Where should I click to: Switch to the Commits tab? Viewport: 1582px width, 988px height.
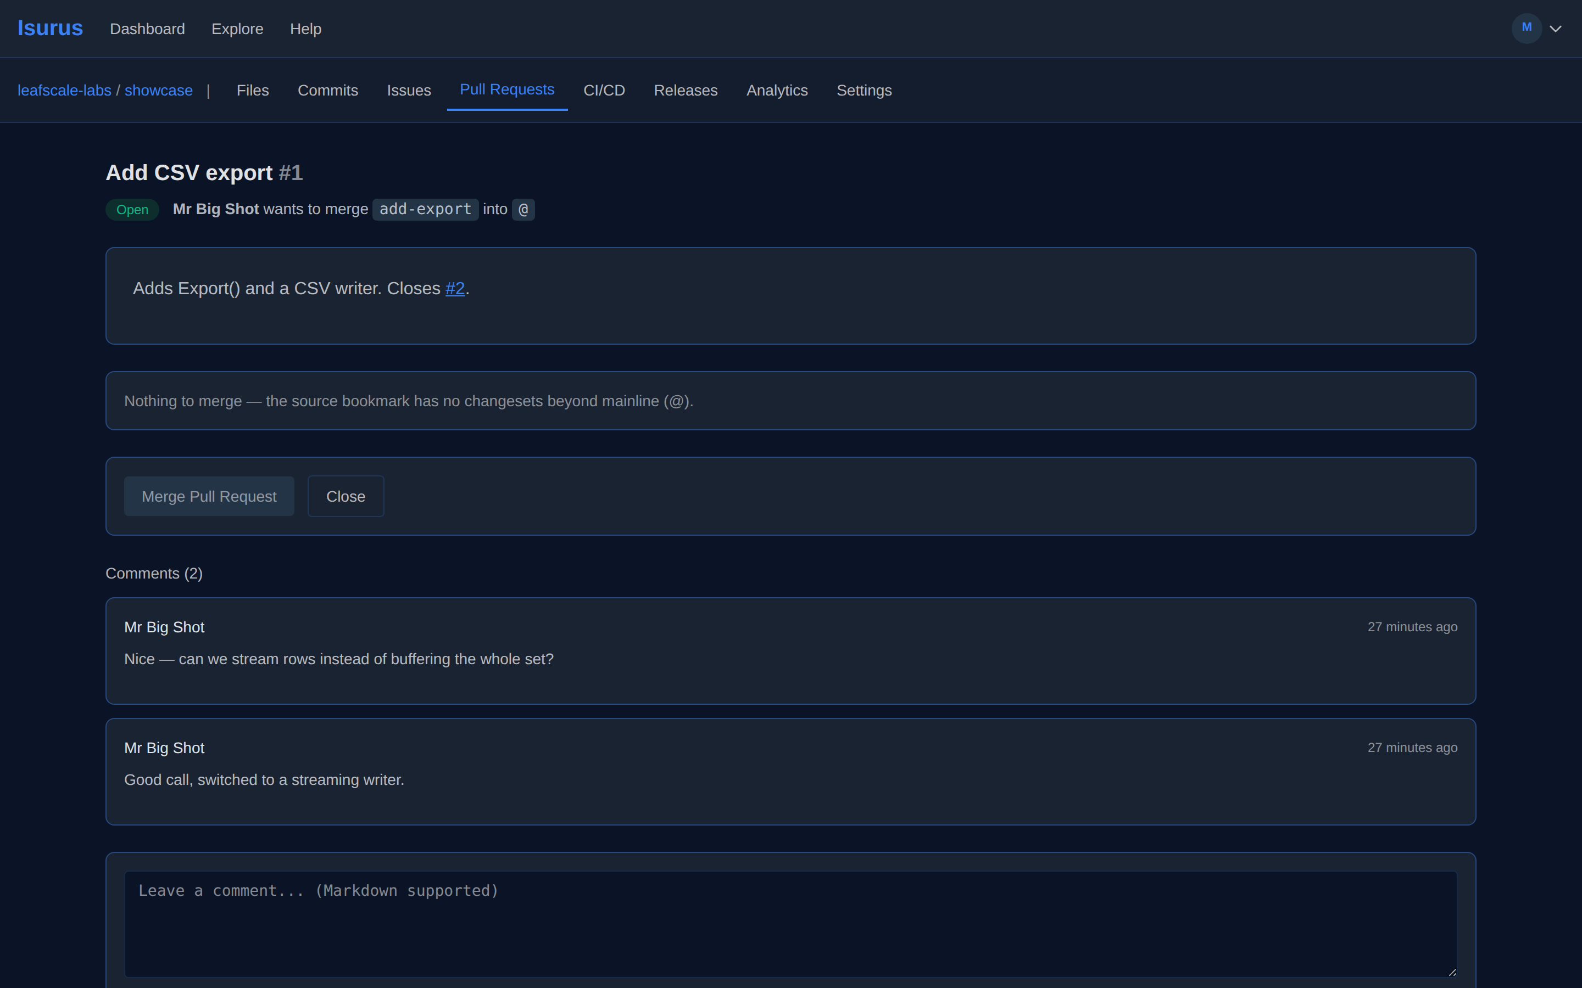[327, 90]
